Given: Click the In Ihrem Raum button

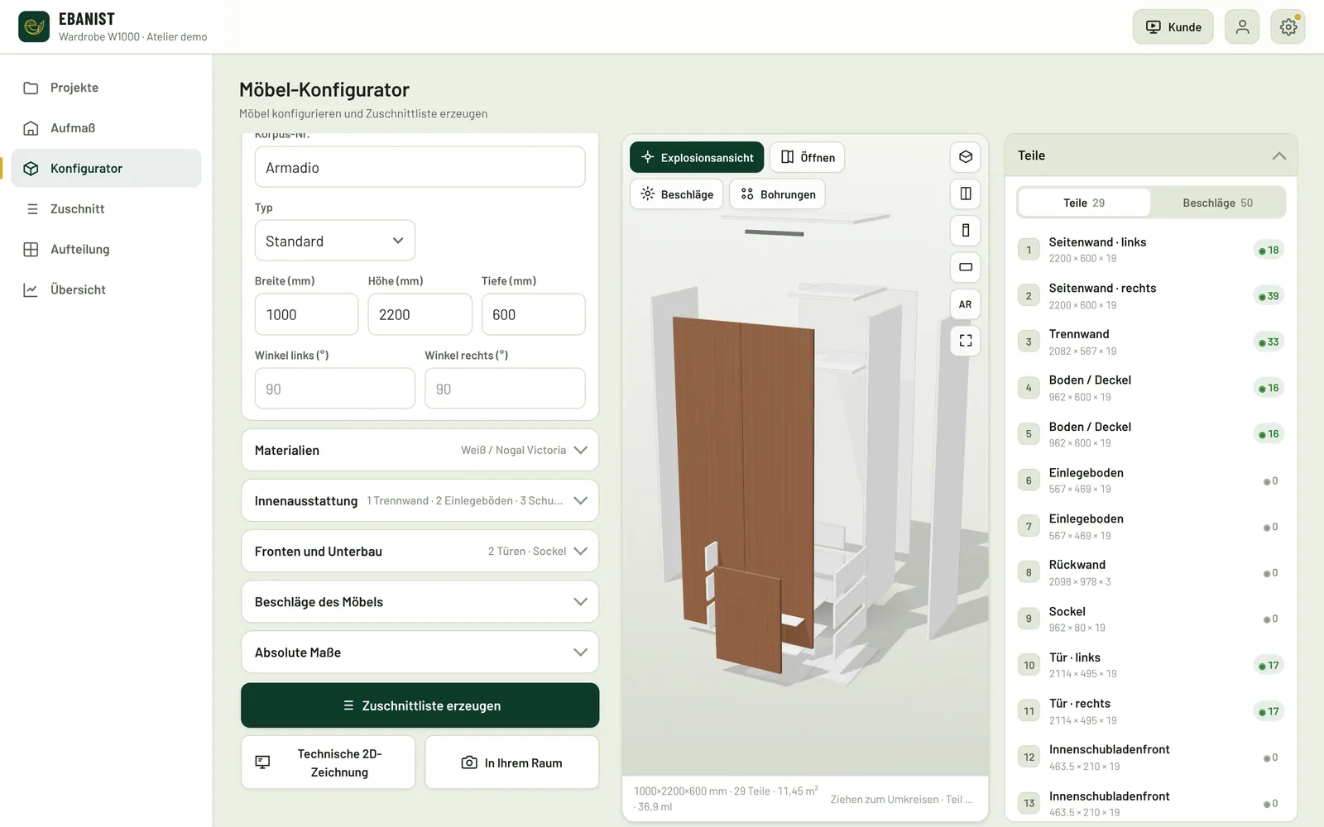Looking at the screenshot, I should (x=512, y=762).
